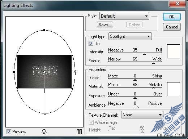This screenshot has width=188, height=139.
Task: Click the Shiny label
Action: [x=157, y=76]
